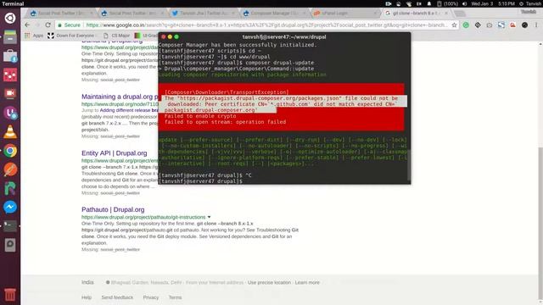Screen dimensions: 543x305
Task: Open the volume indicator in top bar
Action: tap(464, 3)
